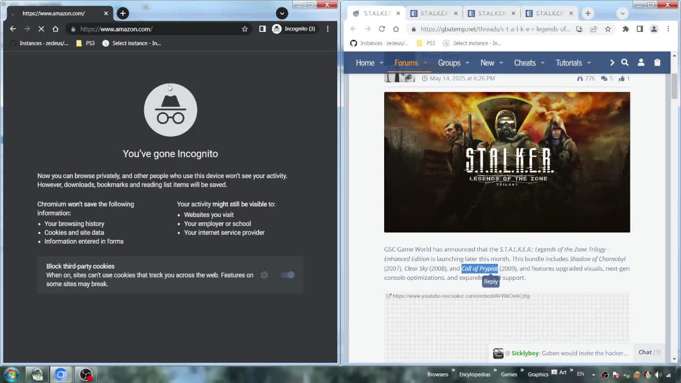Open the Windows Start button
Viewport: 681px width, 383px height.
[12, 374]
